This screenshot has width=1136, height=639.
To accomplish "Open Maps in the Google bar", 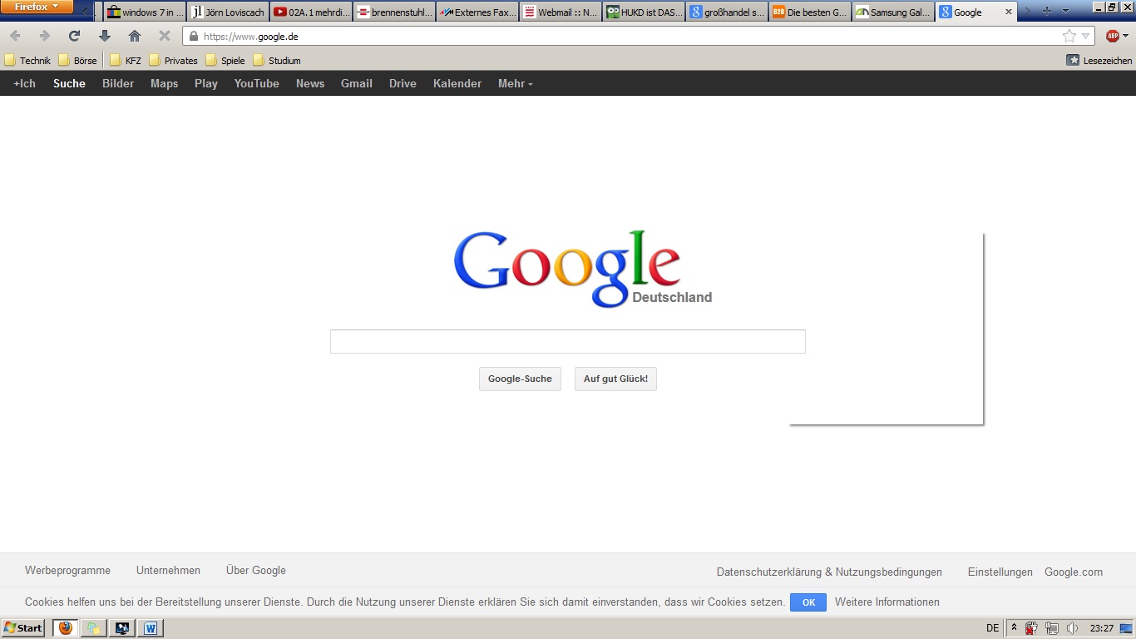I will (164, 83).
